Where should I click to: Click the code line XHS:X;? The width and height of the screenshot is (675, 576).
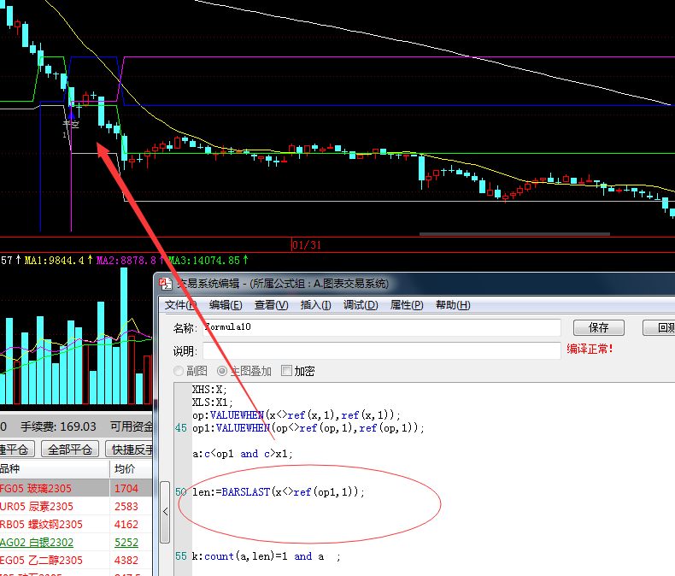tap(209, 390)
